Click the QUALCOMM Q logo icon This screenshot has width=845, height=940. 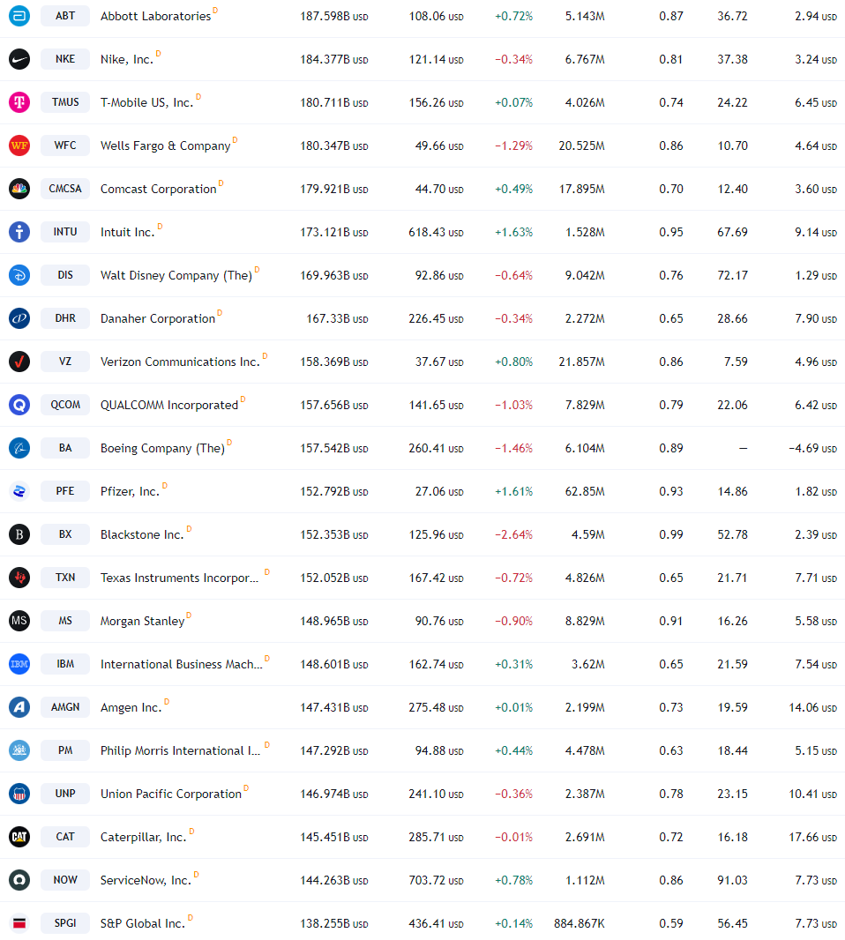tap(19, 405)
